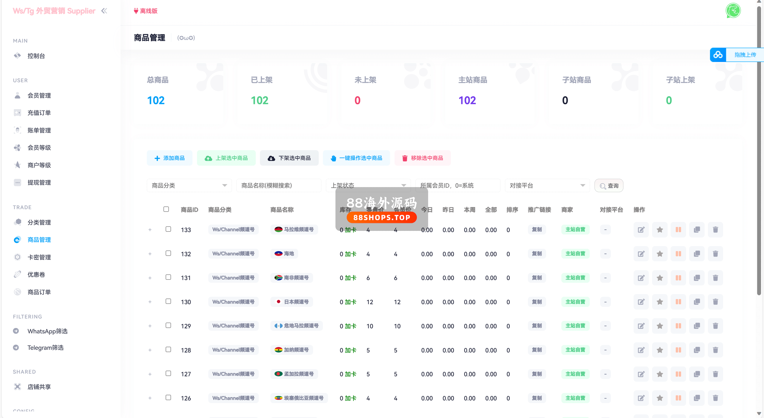Click the 添加商品 button
This screenshot has height=418, width=764.
coord(170,158)
